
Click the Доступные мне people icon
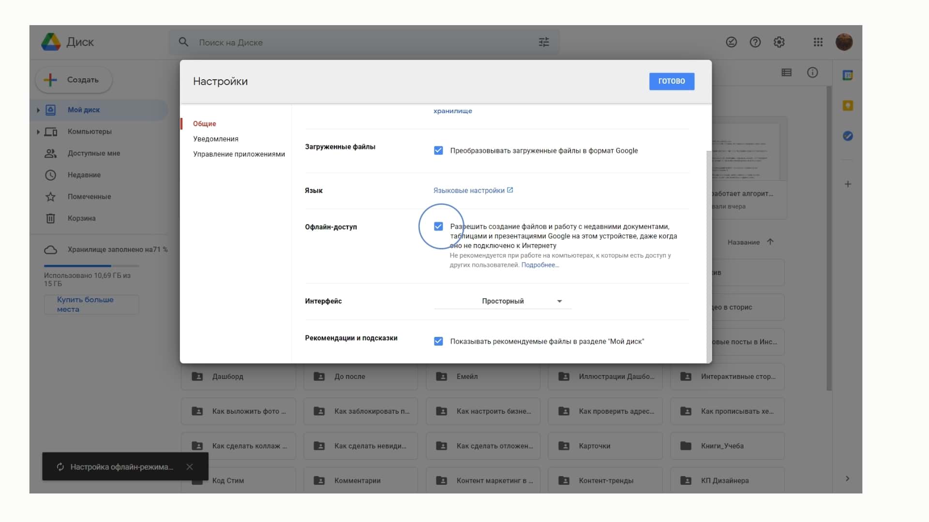click(x=50, y=153)
